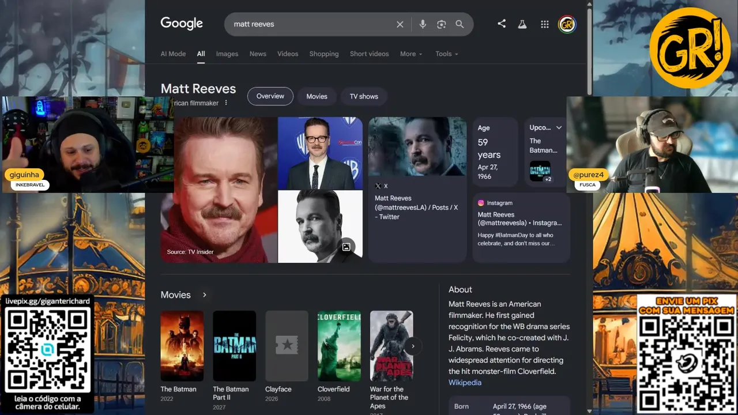
Task: Start voice search with microphone icon
Action: click(423, 24)
